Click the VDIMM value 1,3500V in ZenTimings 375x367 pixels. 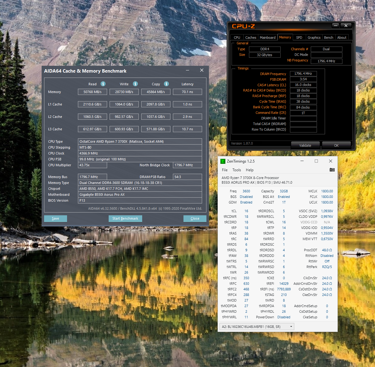point(327,233)
